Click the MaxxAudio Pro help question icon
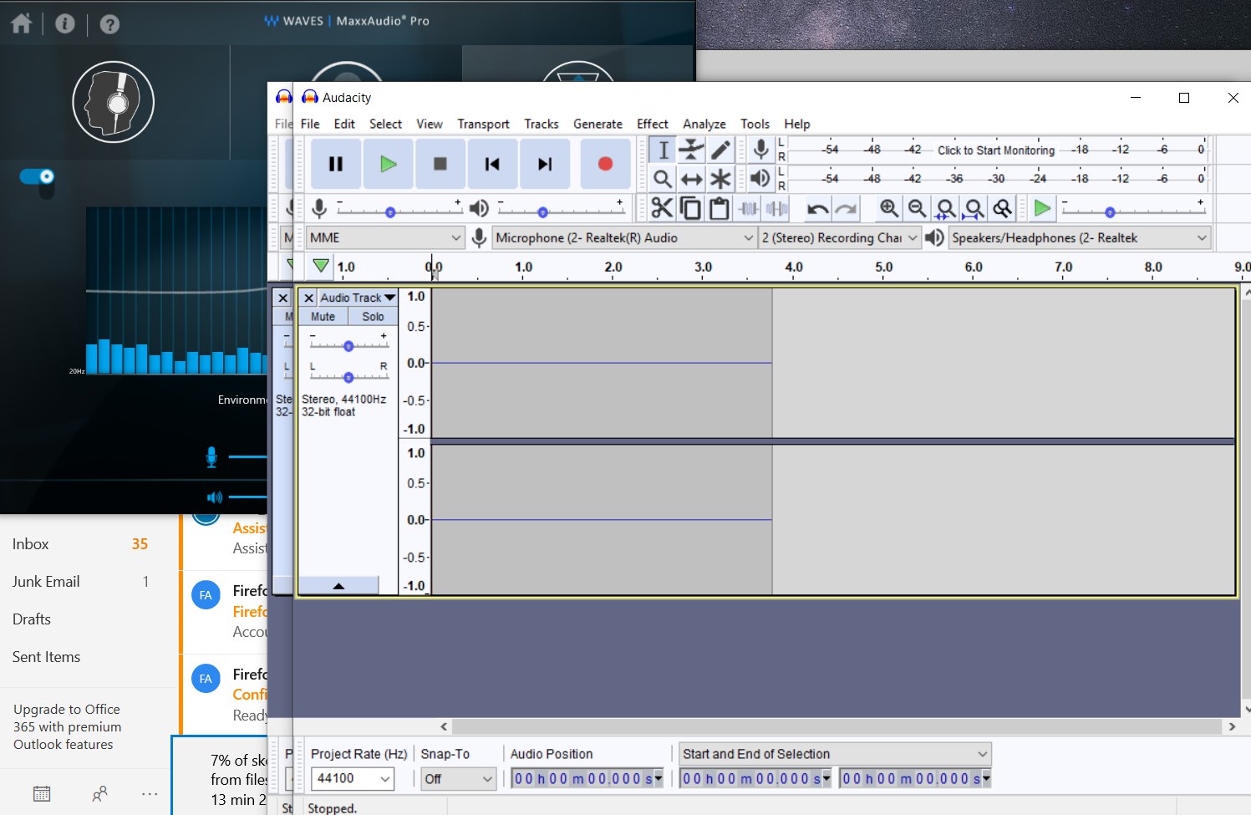 (109, 23)
